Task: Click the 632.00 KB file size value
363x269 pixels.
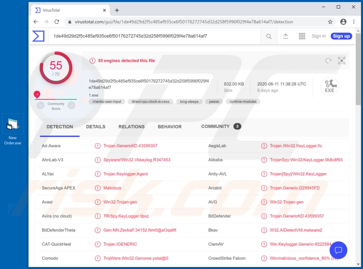Action: coord(234,84)
